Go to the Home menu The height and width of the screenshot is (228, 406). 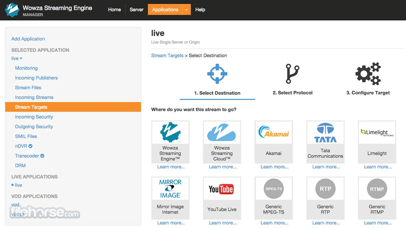pyautogui.click(x=115, y=10)
